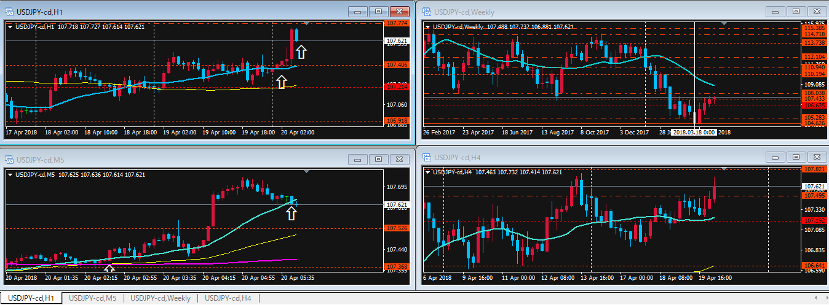
Task: Click the chart icon in the USDJPY-cd,Weekly window title bar
Action: (426, 11)
